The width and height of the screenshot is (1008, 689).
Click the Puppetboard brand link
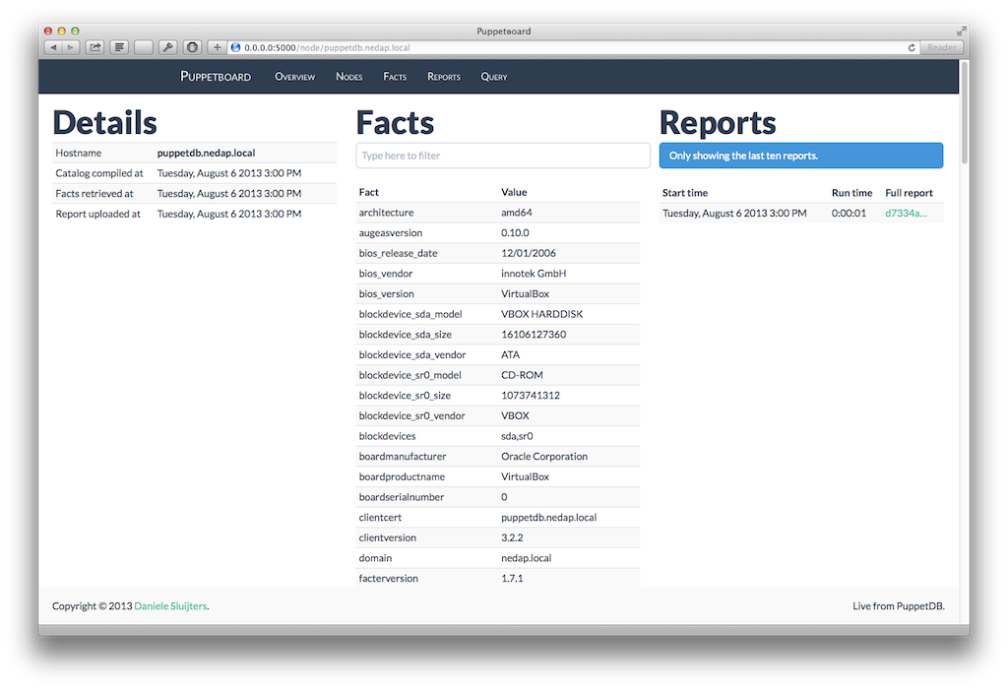click(216, 77)
